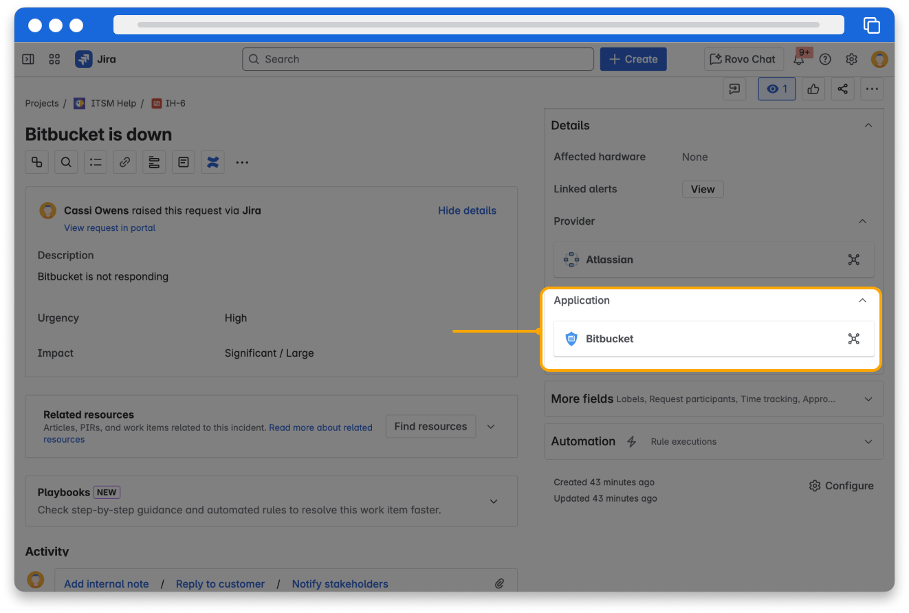Click the attachment paperclip icon

pyautogui.click(x=500, y=583)
